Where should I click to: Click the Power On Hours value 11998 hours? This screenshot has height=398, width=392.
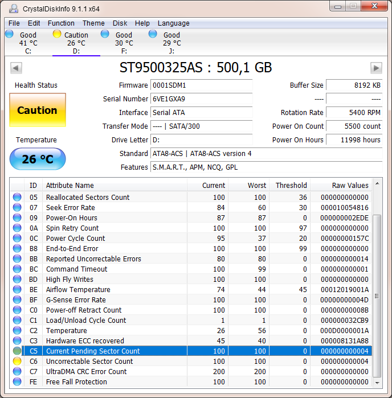pyautogui.click(x=354, y=140)
